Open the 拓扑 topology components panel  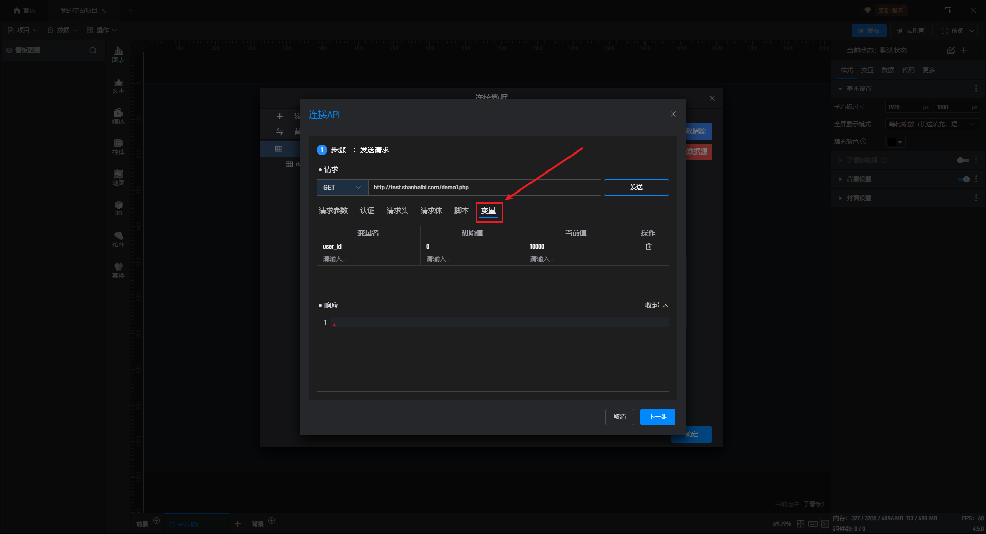click(x=118, y=239)
